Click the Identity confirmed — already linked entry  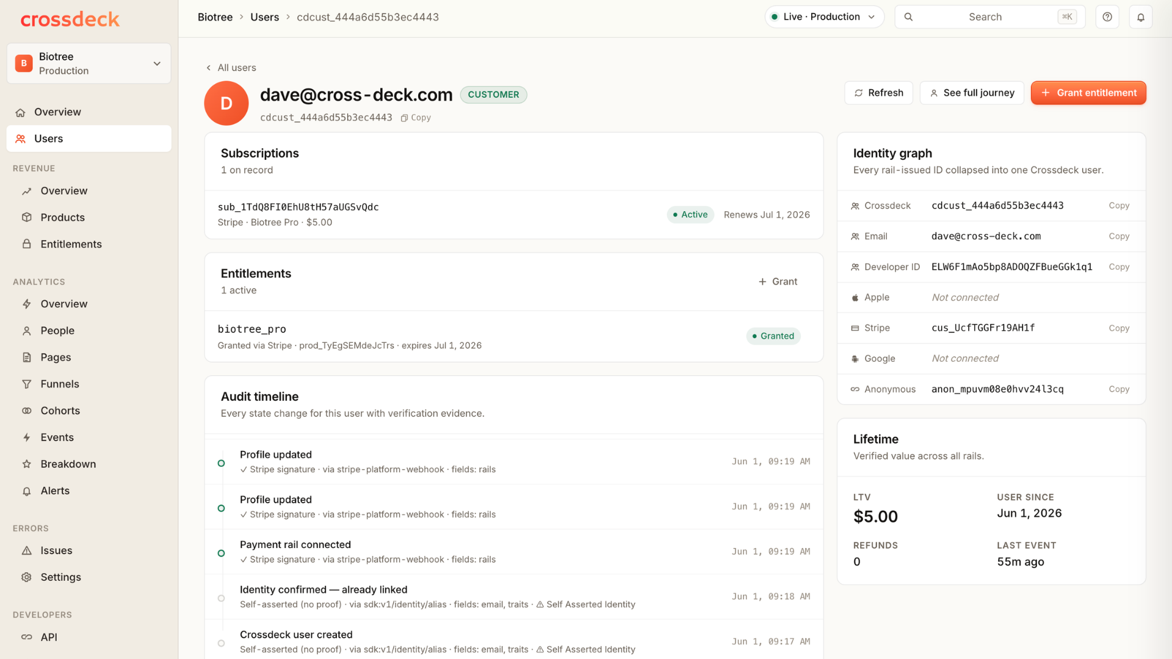pyautogui.click(x=514, y=597)
